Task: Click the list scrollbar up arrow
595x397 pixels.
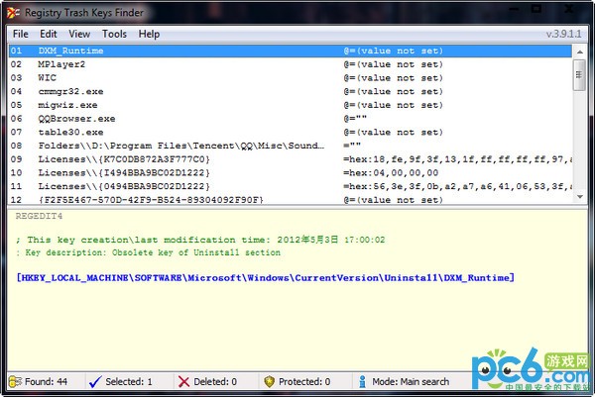Action: point(579,51)
